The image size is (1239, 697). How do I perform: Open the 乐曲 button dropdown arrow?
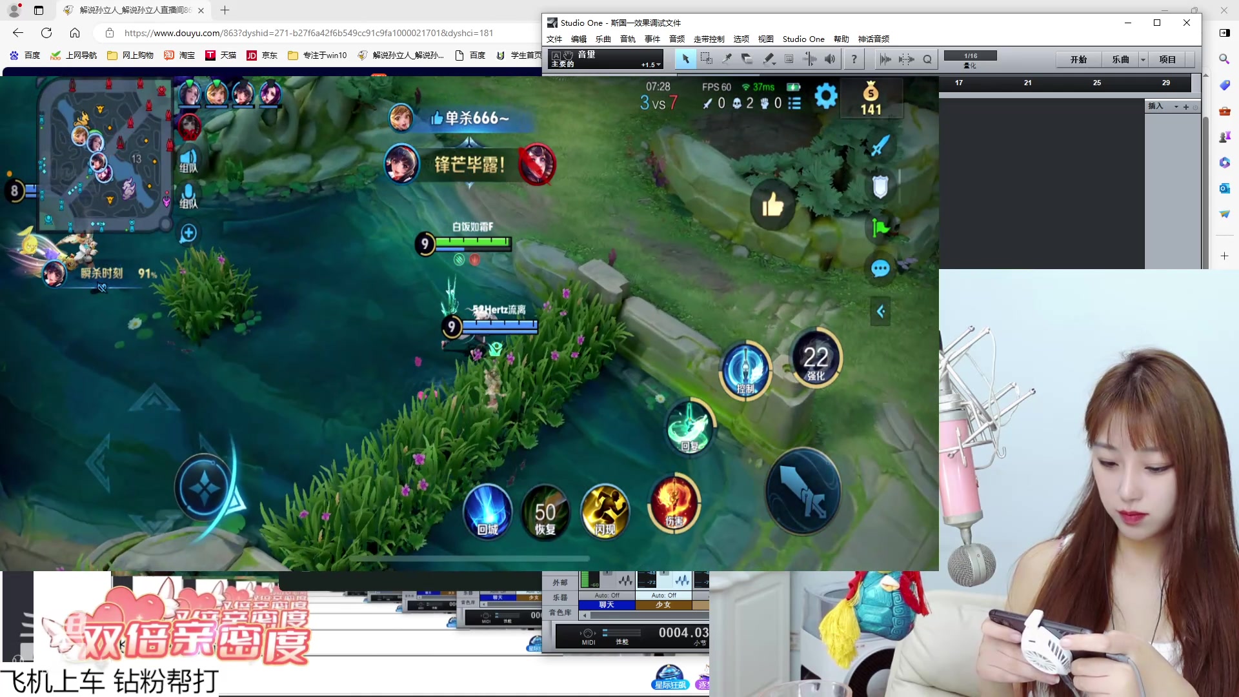pos(1143,59)
